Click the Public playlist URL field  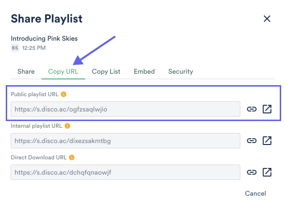point(125,109)
